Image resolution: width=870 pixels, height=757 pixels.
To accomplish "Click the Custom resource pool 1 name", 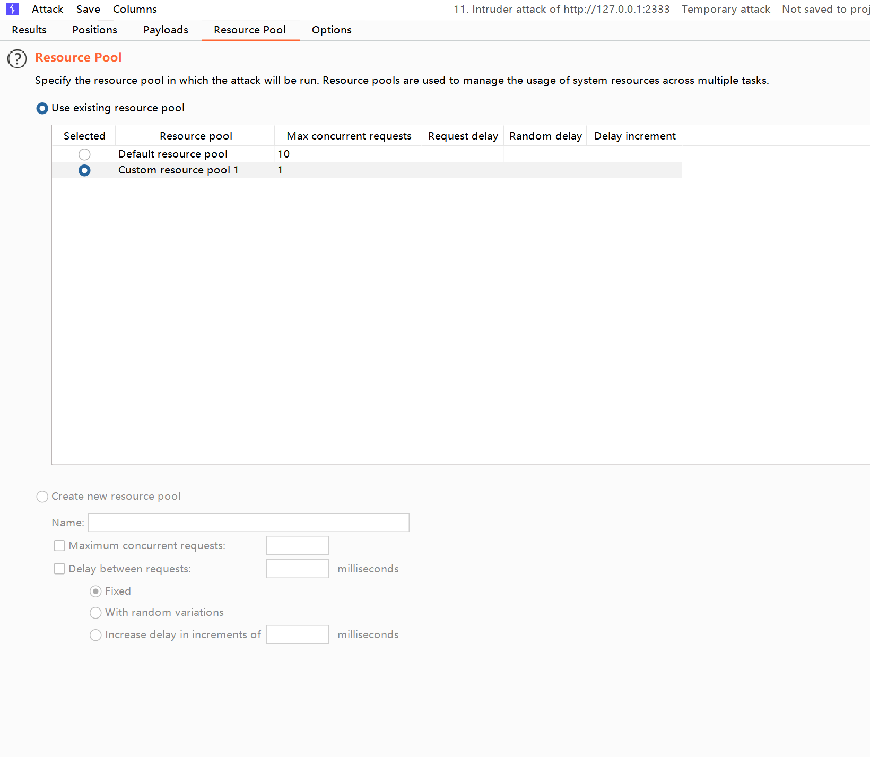I will tap(178, 170).
